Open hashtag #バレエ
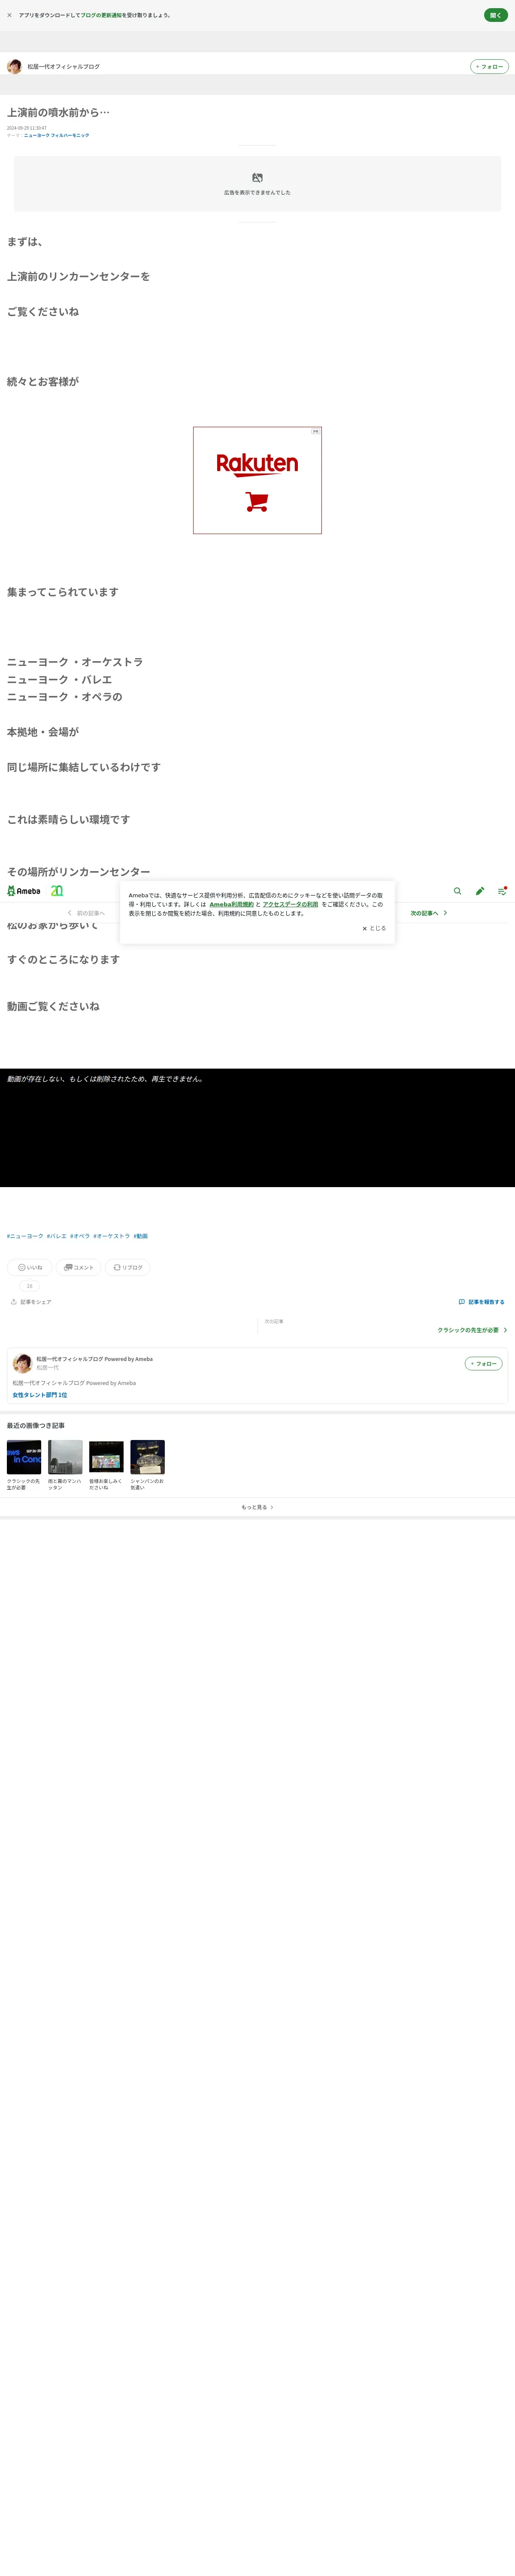 [x=57, y=1236]
